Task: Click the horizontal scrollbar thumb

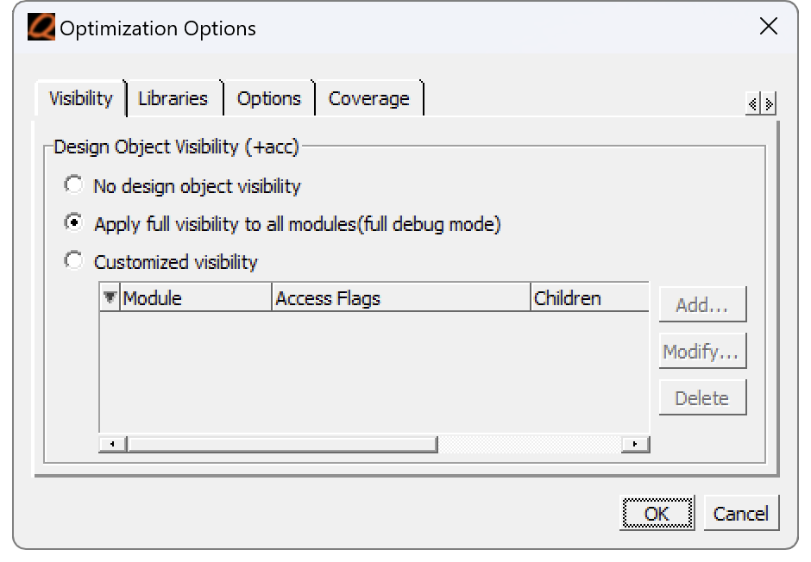Action: tap(282, 444)
